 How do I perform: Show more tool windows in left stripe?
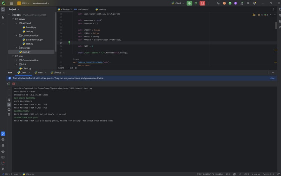pyautogui.click(x=3, y=23)
